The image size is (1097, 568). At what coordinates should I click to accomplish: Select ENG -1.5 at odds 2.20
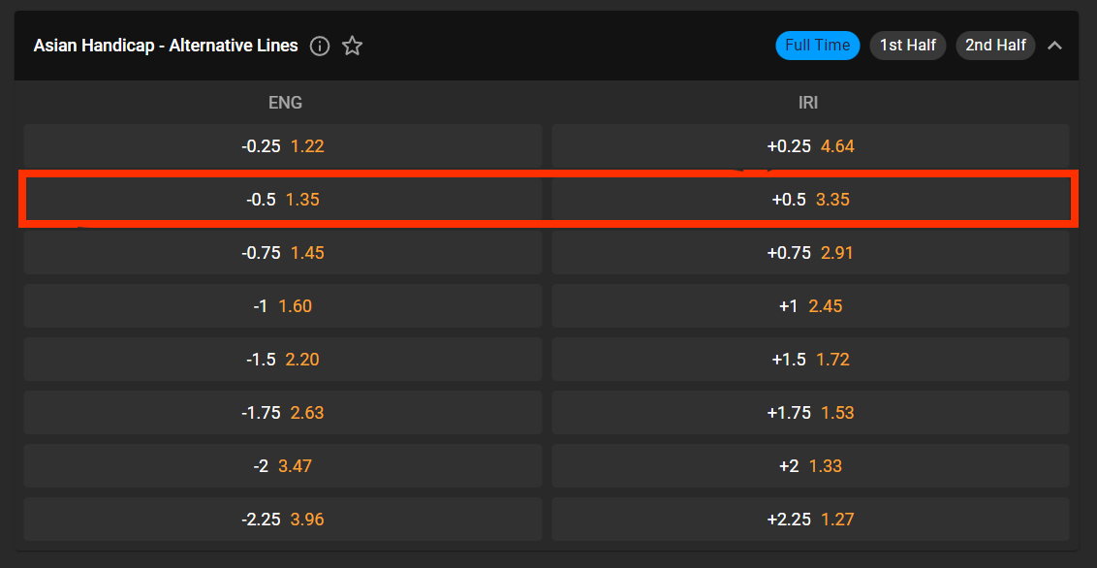tap(283, 359)
